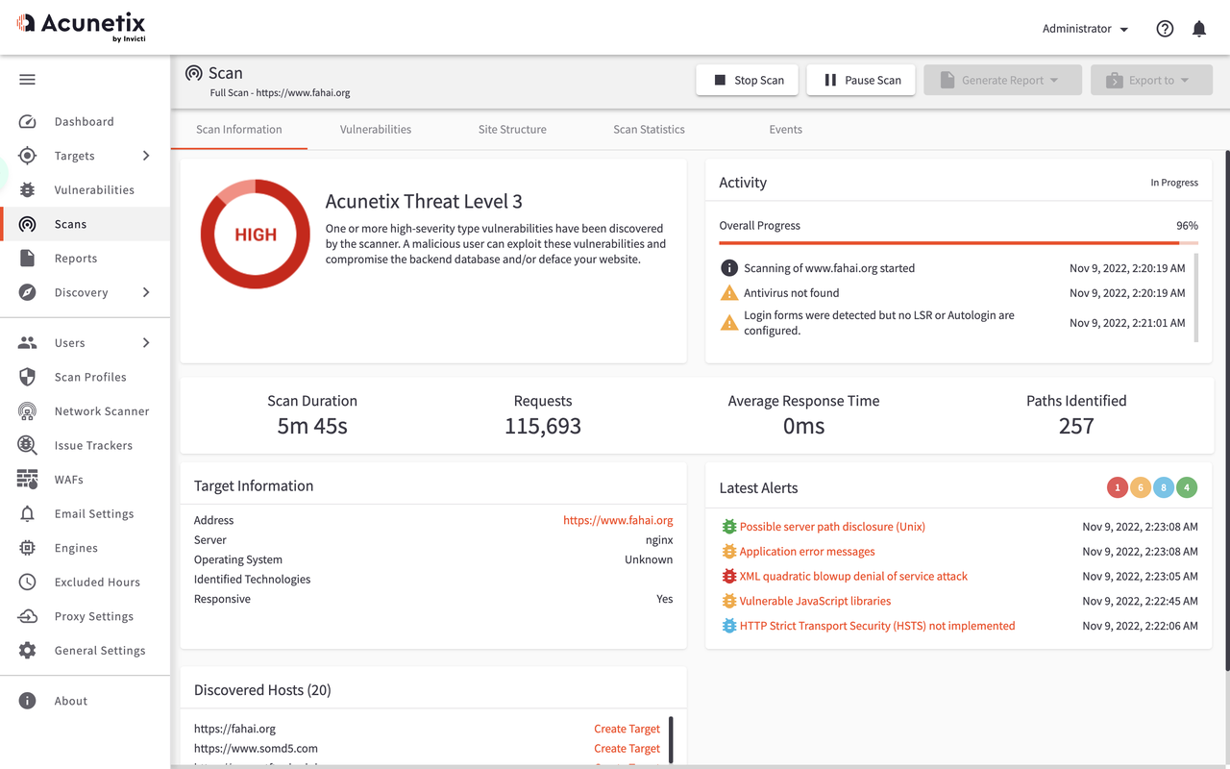Image resolution: width=1230 pixels, height=769 pixels.
Task: Open Vulnerable JavaScript libraries alert
Action: tap(815, 601)
